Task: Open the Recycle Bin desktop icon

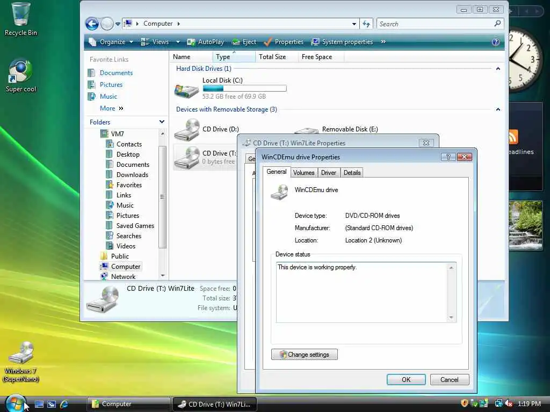Action: [21, 19]
